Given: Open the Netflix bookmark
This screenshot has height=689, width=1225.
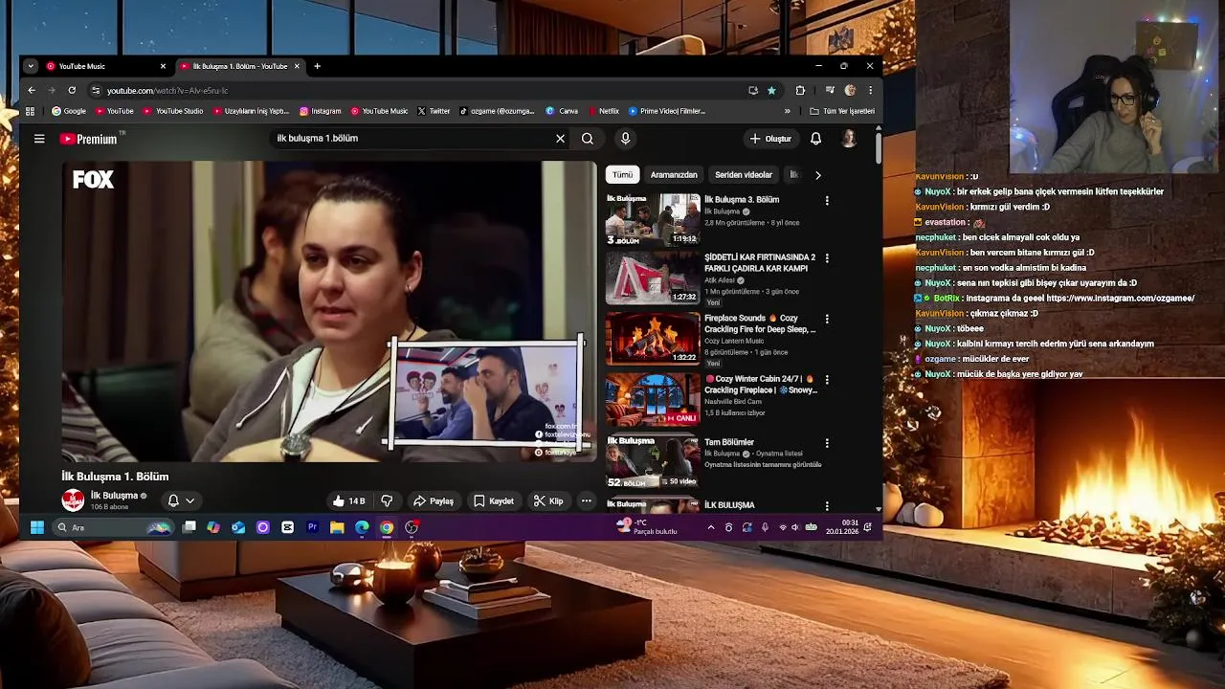Looking at the screenshot, I should [x=604, y=111].
